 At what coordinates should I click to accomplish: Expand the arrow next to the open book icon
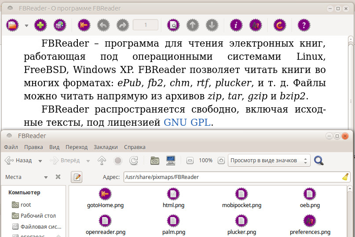click(x=26, y=26)
